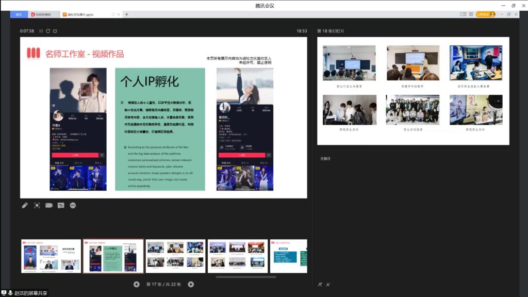Increase the notes font size
528x297 pixels.
(x=320, y=285)
